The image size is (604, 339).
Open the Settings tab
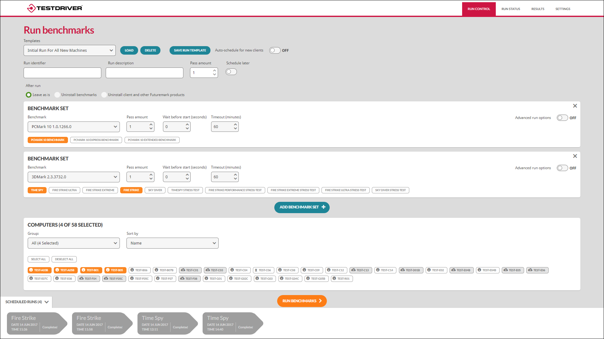click(562, 9)
